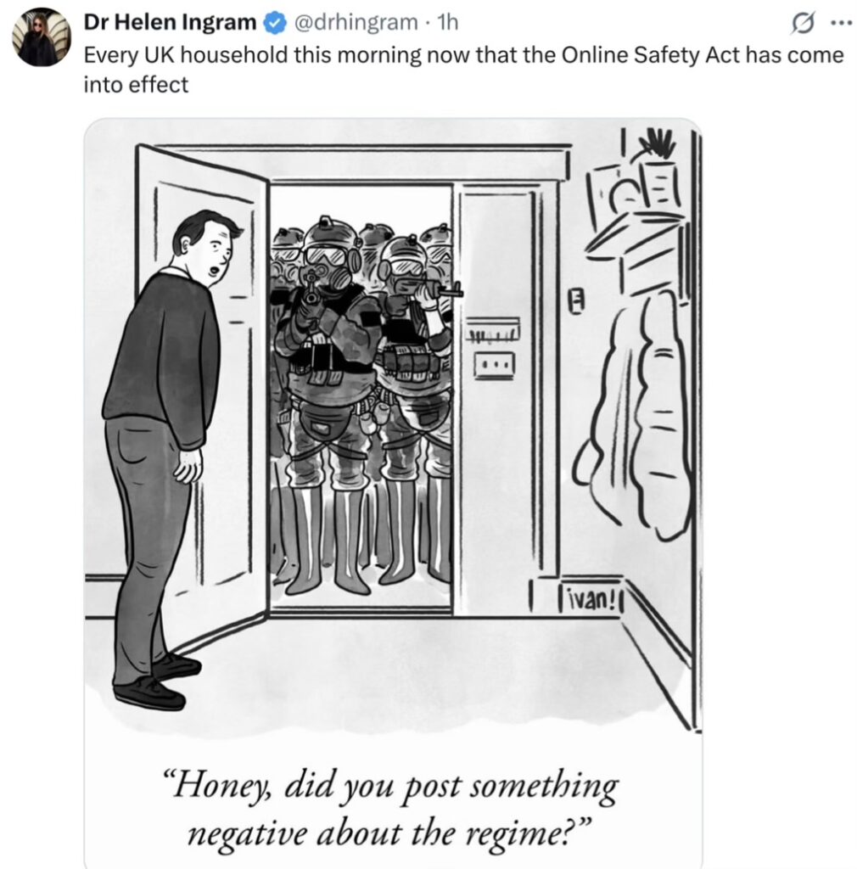
Task: Click the words 'into effect' in the tweet
Action: (136, 85)
